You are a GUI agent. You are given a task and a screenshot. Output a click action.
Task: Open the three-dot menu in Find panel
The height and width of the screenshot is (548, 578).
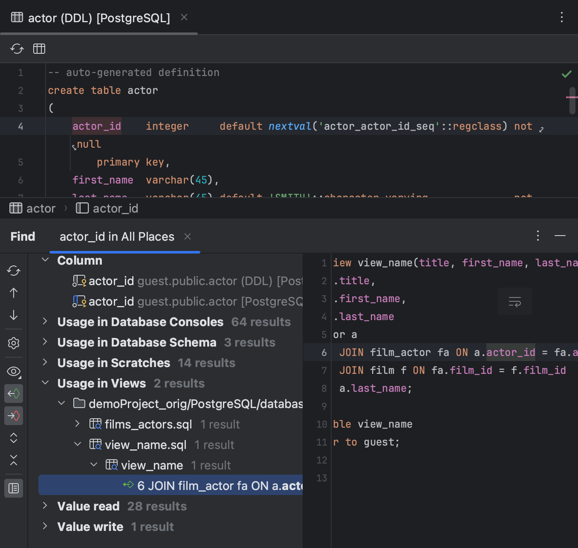538,236
